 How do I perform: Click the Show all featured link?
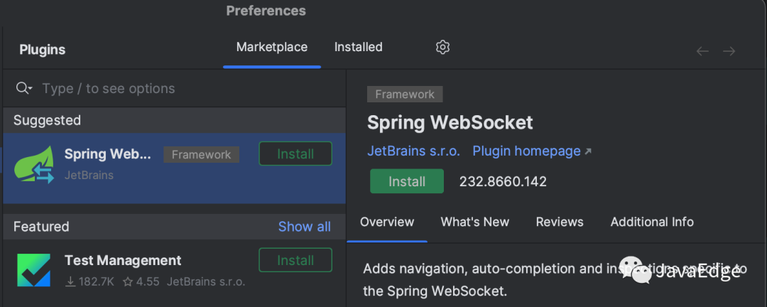point(304,227)
